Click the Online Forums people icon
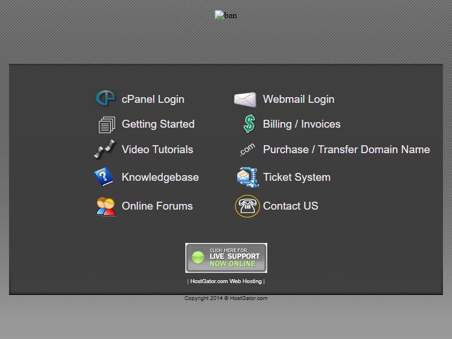The height and width of the screenshot is (339, 452). tap(106, 206)
